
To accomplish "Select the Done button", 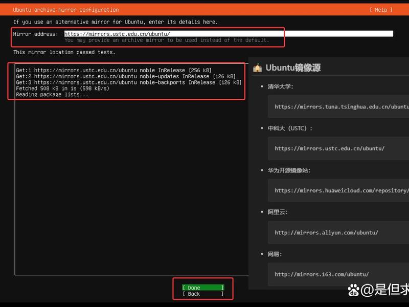I will [x=203, y=288].
